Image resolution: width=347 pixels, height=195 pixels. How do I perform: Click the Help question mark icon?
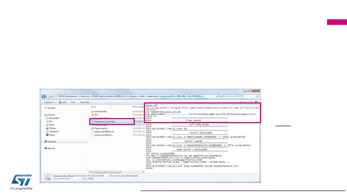click(x=256, y=102)
